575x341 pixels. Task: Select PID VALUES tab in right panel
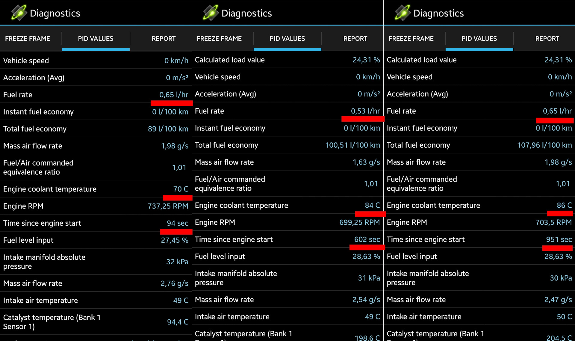tap(479, 39)
